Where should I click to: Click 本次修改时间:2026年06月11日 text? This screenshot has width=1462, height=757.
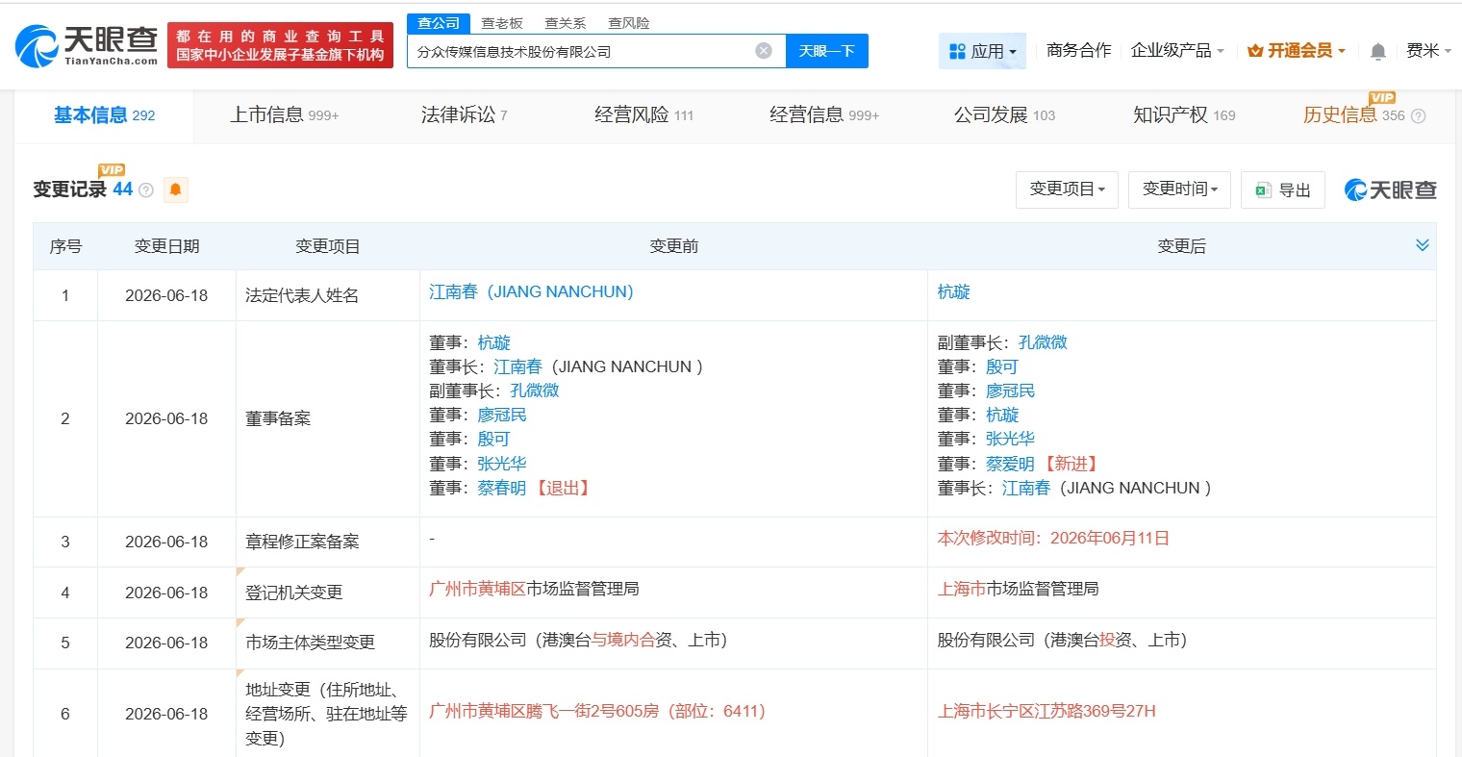click(1053, 538)
